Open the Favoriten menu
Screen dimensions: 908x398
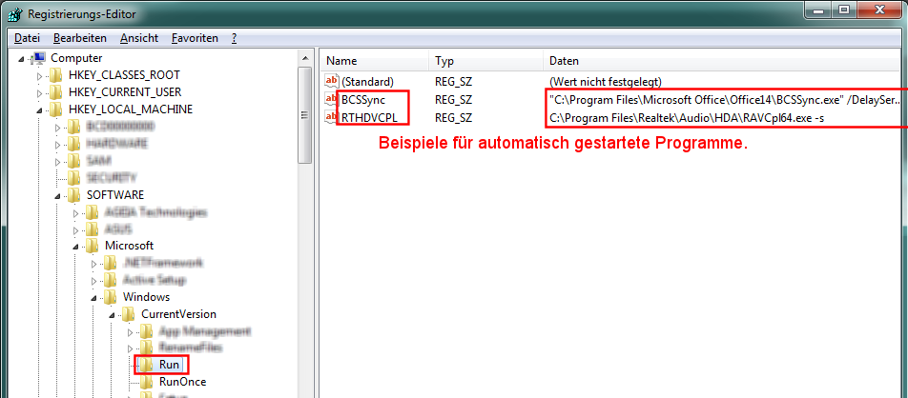point(195,38)
